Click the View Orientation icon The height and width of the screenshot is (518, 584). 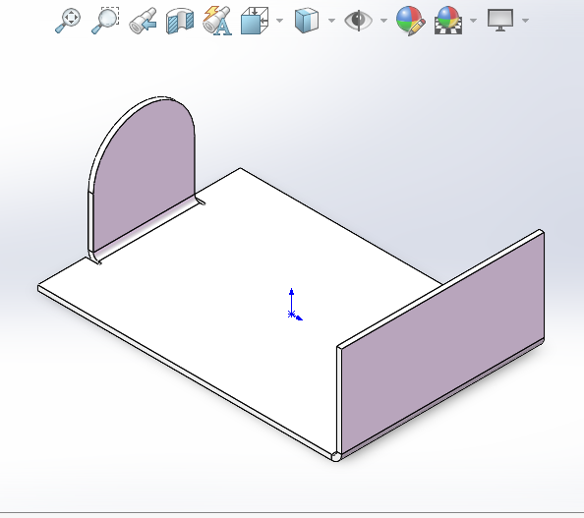coord(255,21)
